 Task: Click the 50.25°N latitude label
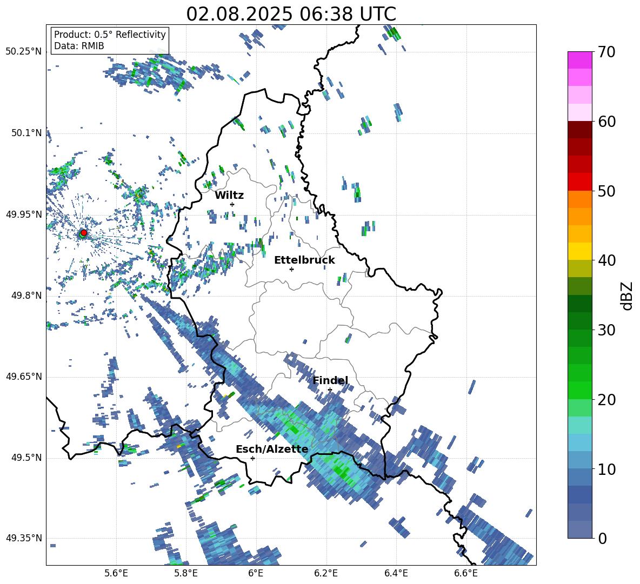(x=23, y=52)
